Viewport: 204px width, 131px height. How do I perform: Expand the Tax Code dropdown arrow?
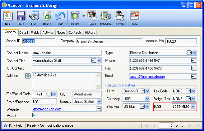click(x=193, y=91)
